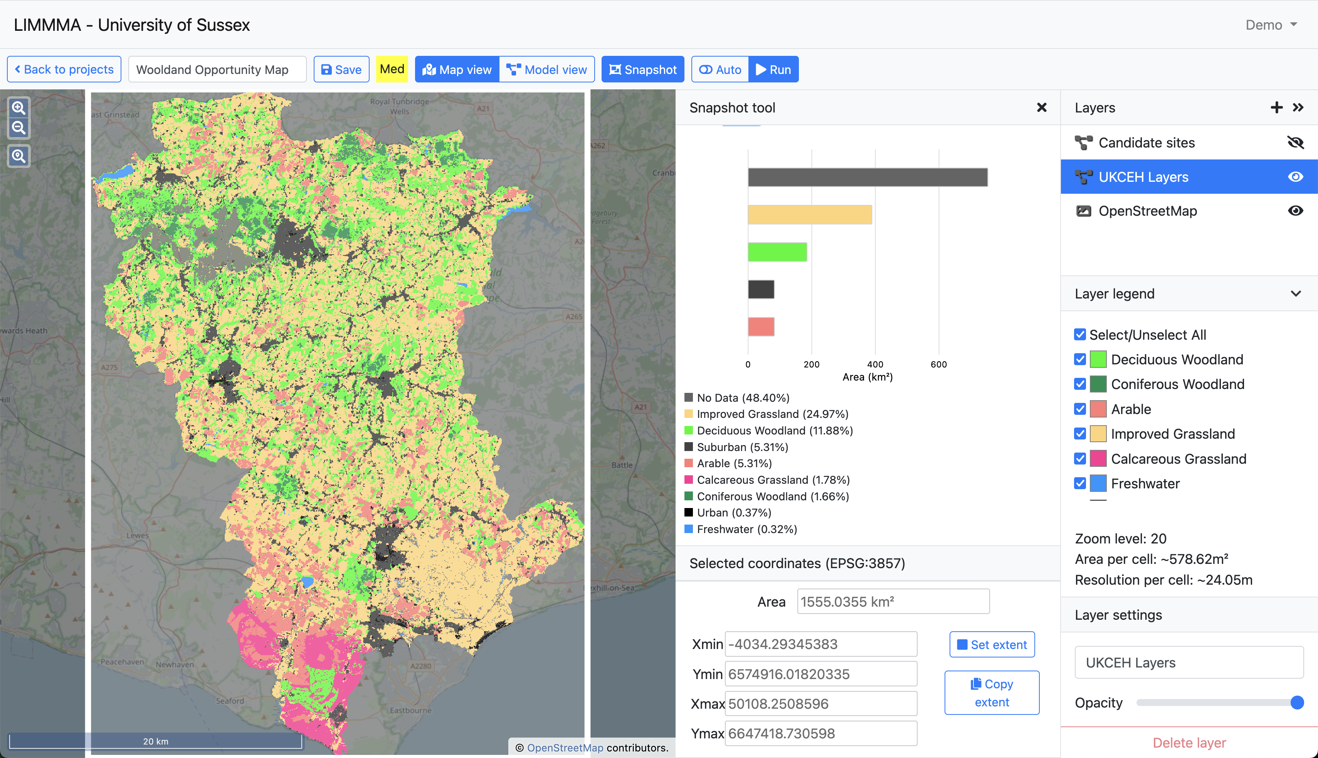
Task: Click the map zoom out icon
Action: (19, 127)
